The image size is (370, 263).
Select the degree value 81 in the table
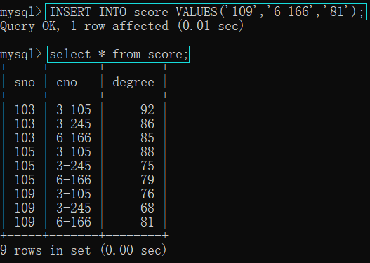coord(147,222)
